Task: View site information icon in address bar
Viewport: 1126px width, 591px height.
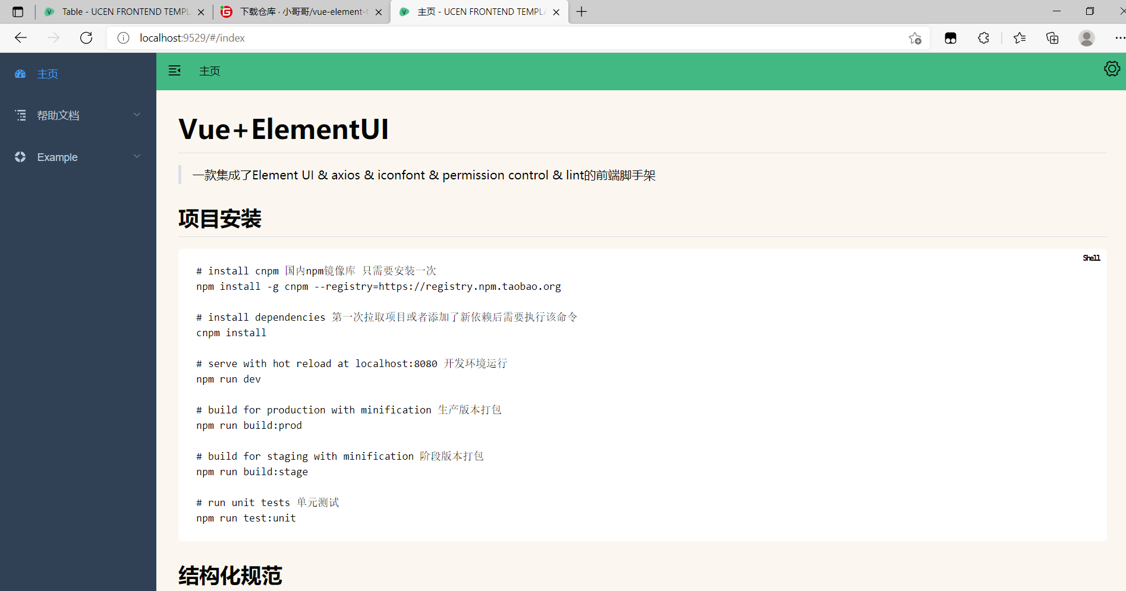Action: pos(123,38)
